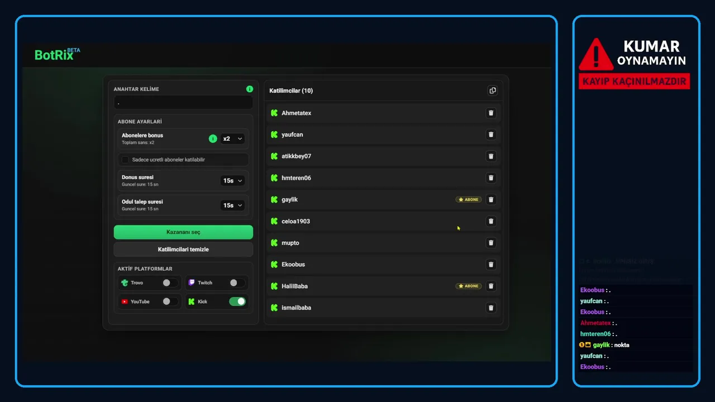The image size is (715, 402).
Task: Click hmteren06's chat message
Action: pyautogui.click(x=599, y=334)
